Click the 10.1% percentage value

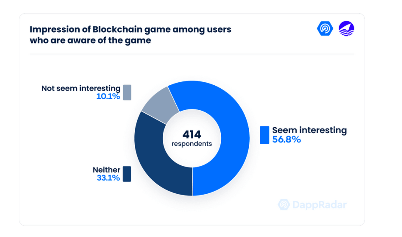108,97
